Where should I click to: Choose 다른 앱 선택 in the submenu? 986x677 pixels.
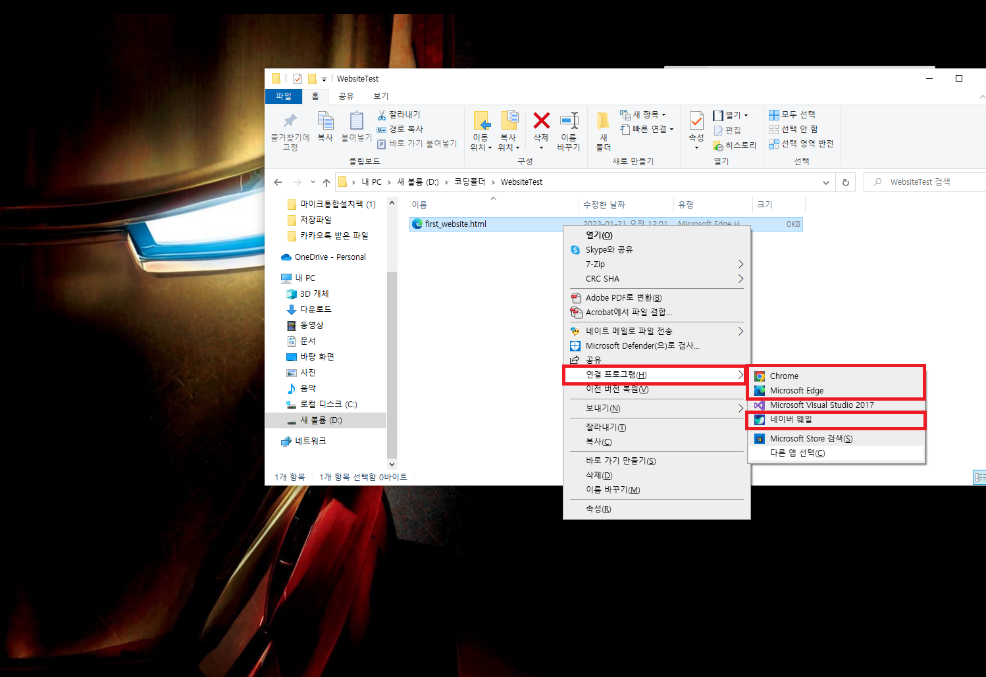837,453
